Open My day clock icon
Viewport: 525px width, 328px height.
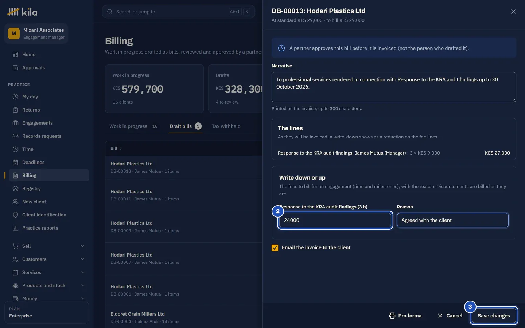click(15, 97)
